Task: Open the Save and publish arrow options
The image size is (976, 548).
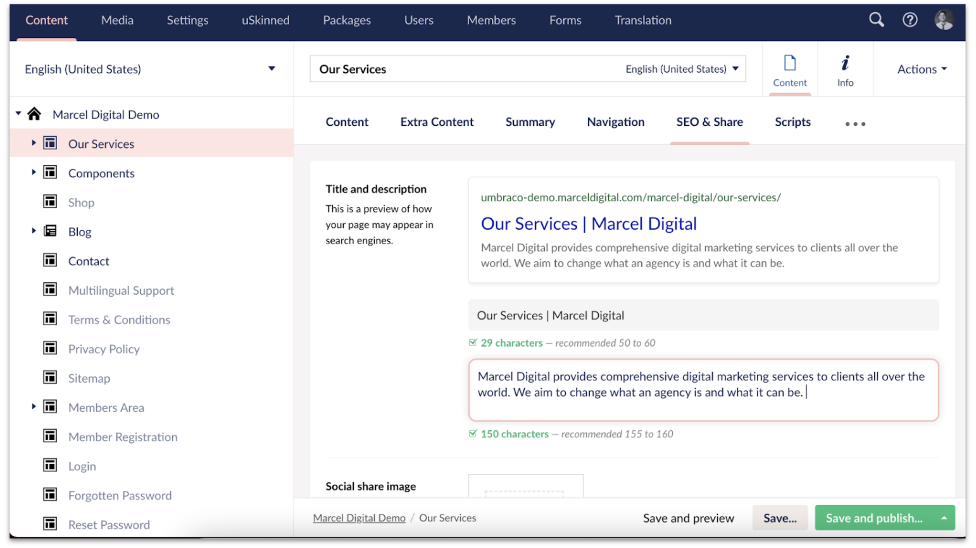Action: 944,518
